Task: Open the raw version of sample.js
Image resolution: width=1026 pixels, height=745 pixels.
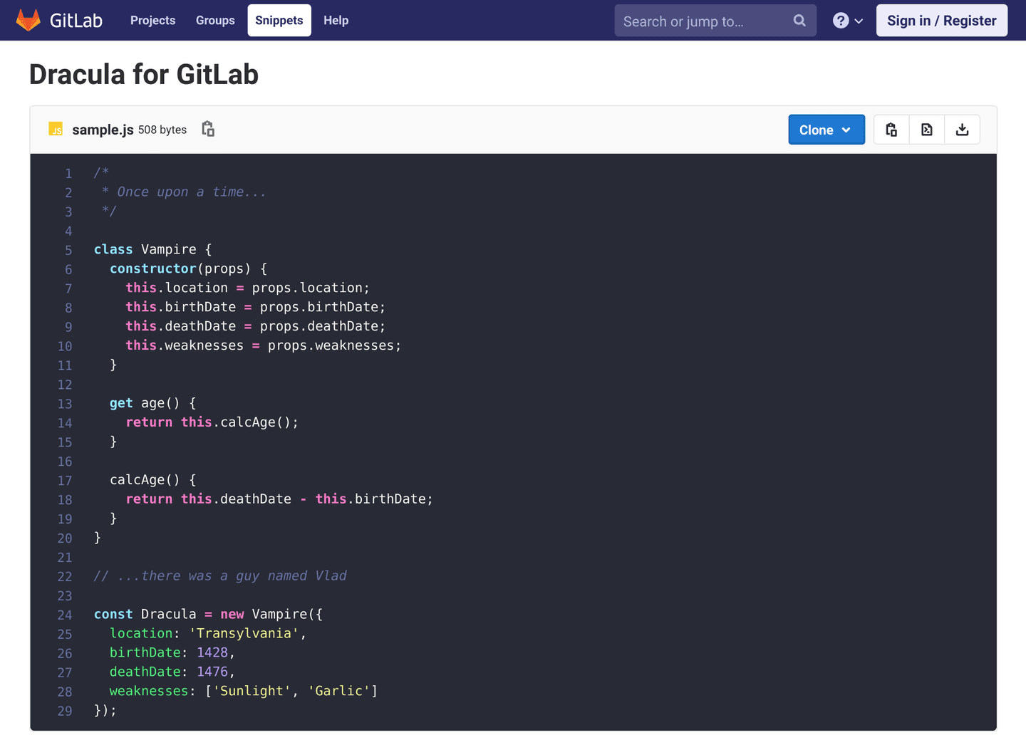Action: [x=926, y=130]
